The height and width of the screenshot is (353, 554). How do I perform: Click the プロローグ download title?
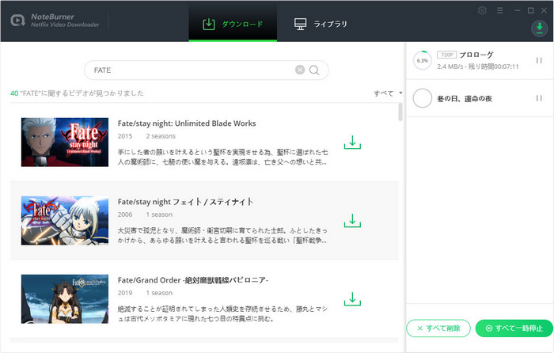[x=476, y=55]
